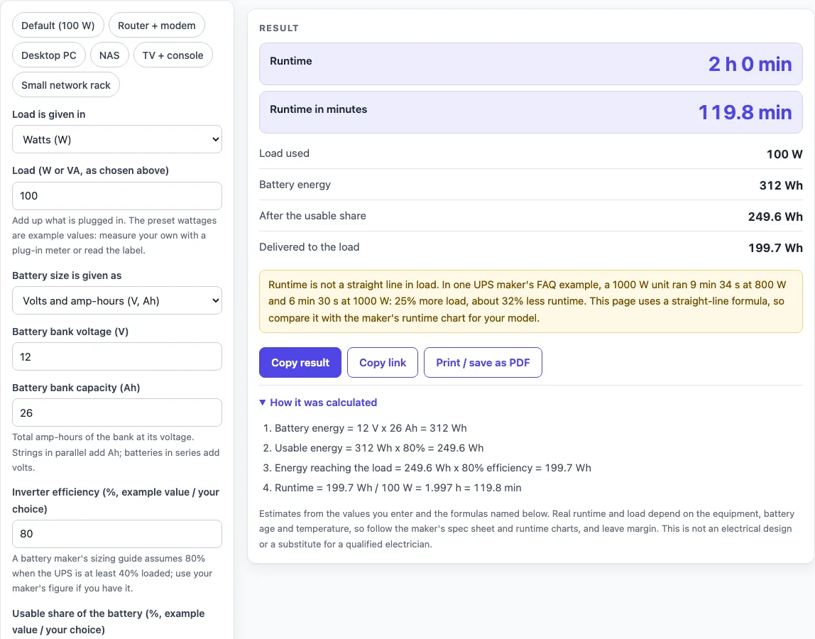Click the '249.6 Wh' usable share value
Image resolution: width=815 pixels, height=639 pixels.
[x=775, y=217]
